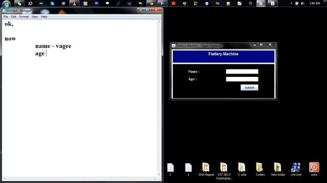The height and width of the screenshot is (183, 327).
Task: Select the desktop file named 2
Action: 170,169
